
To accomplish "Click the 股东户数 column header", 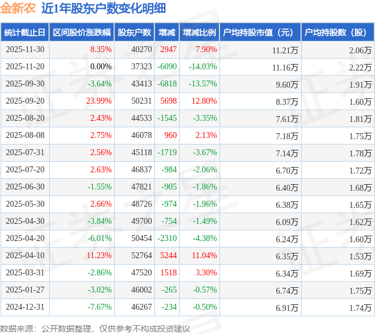I will pyautogui.click(x=134, y=33).
